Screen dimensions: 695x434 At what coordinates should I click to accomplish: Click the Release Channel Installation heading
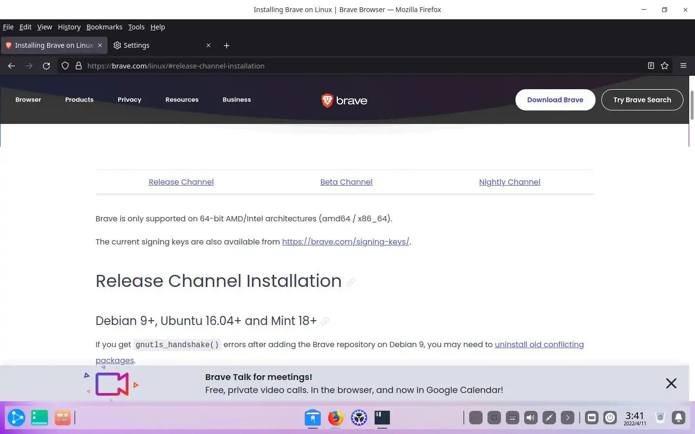coord(218,281)
